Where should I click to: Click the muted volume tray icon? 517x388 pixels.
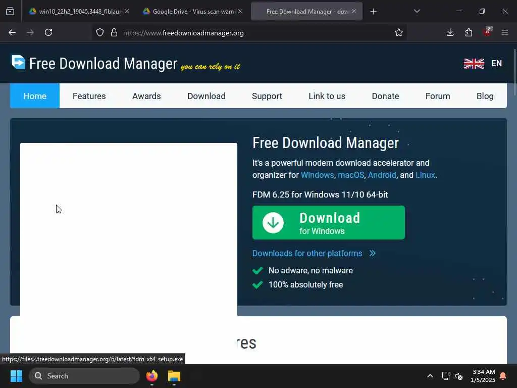pos(459,376)
